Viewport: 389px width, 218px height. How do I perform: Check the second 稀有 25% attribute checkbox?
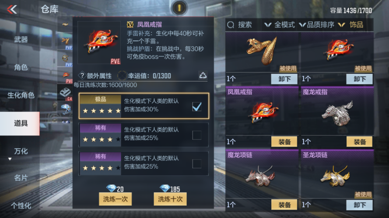pyautogui.click(x=197, y=163)
